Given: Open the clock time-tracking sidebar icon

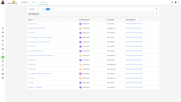Looking at the screenshot, I should point(3,65).
